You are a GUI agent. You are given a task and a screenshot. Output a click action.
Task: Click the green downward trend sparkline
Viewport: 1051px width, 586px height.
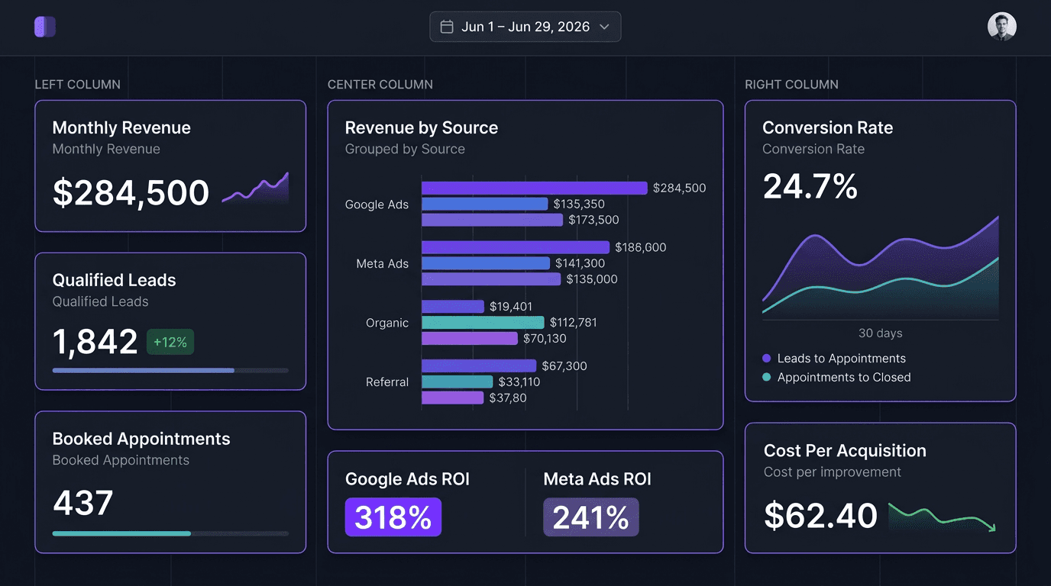(x=943, y=517)
